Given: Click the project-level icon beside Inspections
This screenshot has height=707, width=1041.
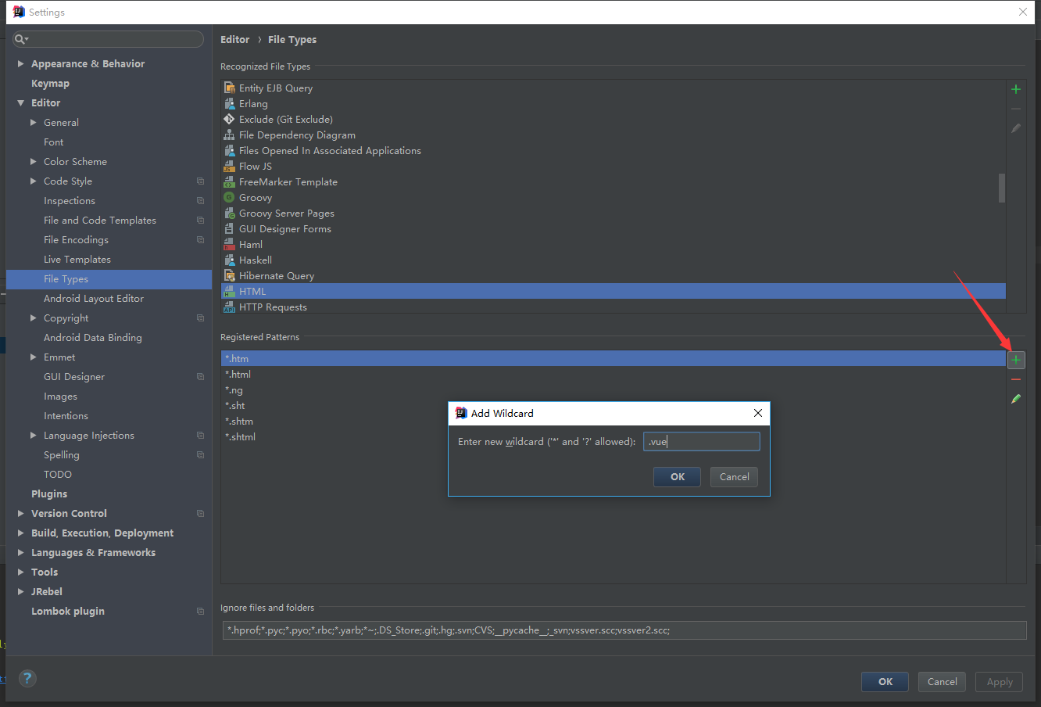Looking at the screenshot, I should coord(200,201).
